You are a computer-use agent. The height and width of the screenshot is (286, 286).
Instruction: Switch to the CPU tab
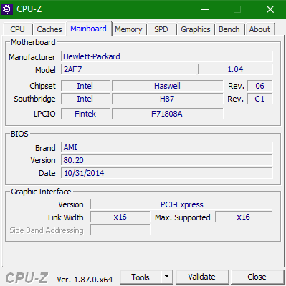point(17,29)
